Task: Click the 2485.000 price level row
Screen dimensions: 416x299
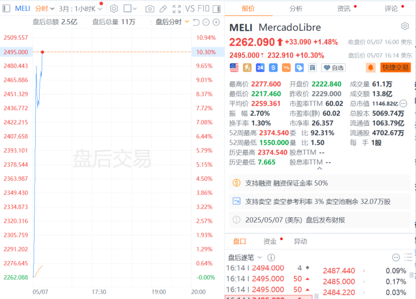Action: (x=365, y=282)
